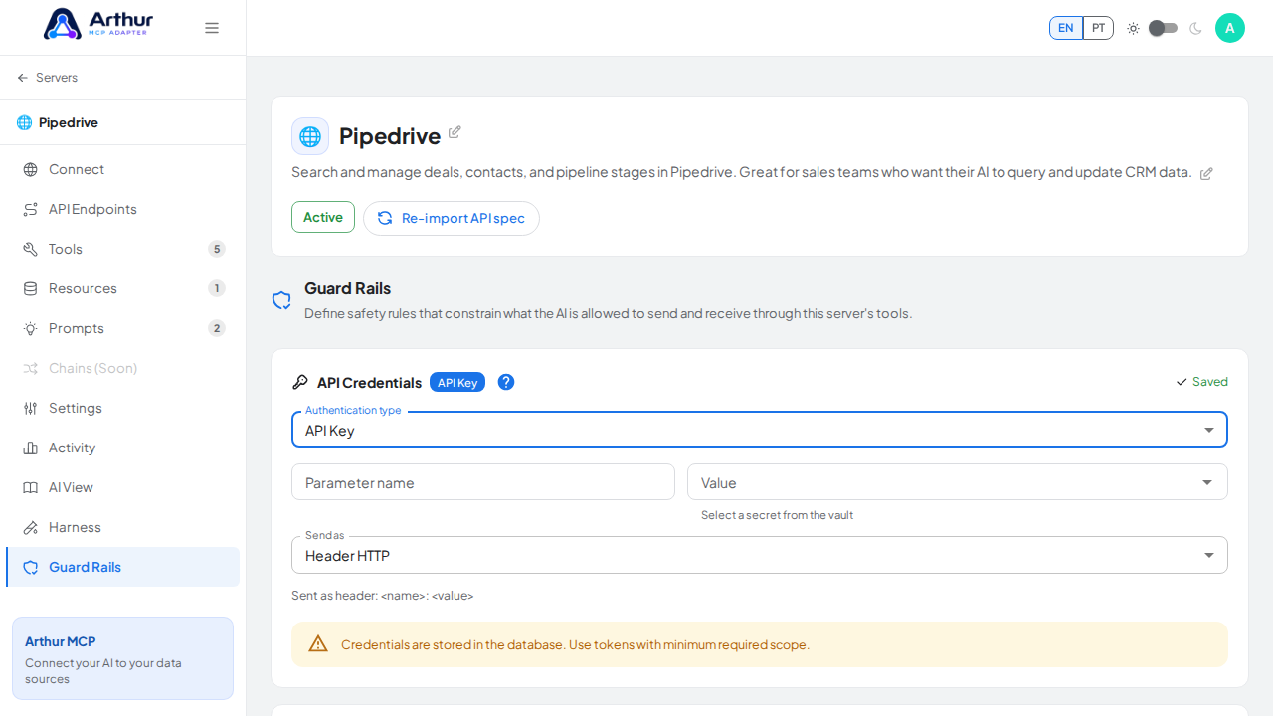The height and width of the screenshot is (716, 1273).
Task: Click the Prompts count badge 2
Action: [217, 328]
